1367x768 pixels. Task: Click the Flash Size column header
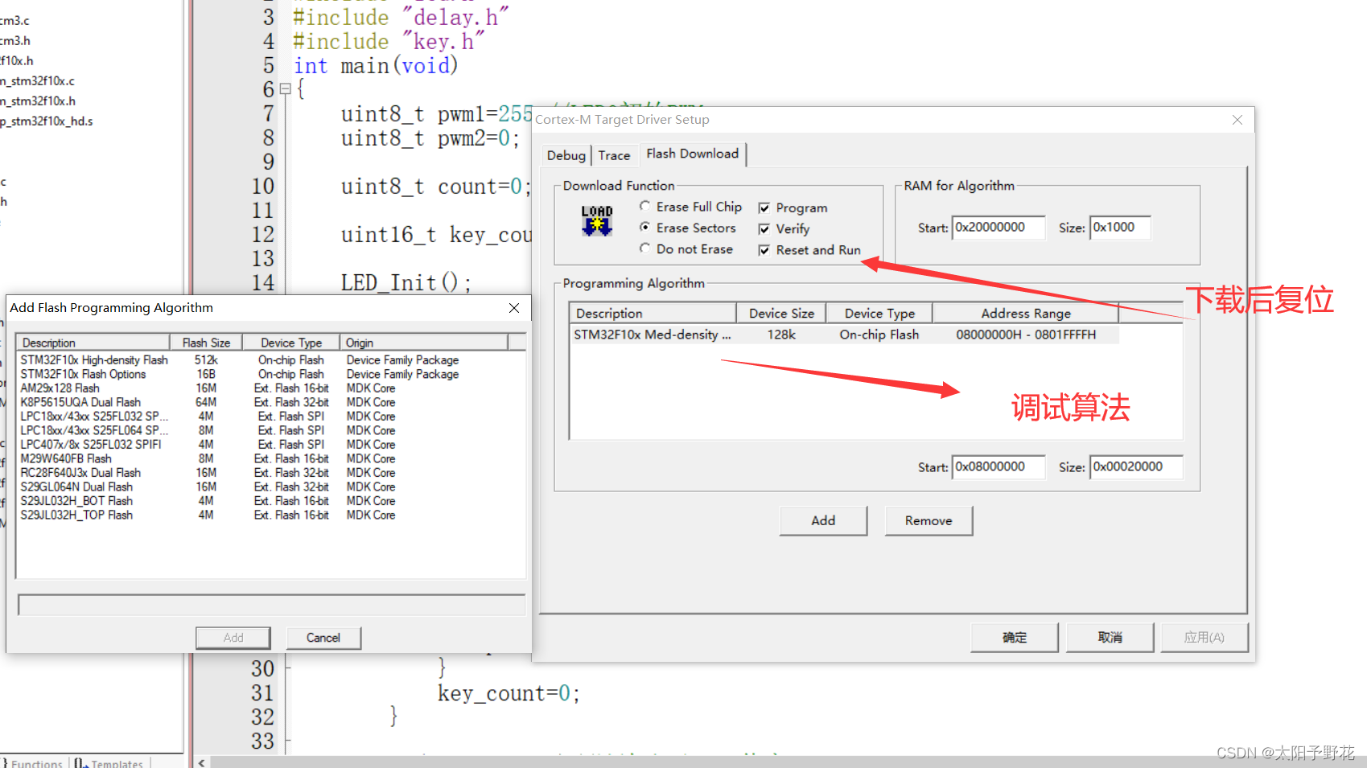[x=206, y=343]
